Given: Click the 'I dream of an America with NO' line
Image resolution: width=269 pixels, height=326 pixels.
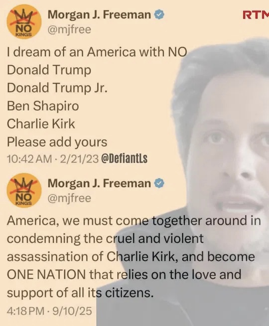Looking at the screenshot, I should pyautogui.click(x=97, y=52).
